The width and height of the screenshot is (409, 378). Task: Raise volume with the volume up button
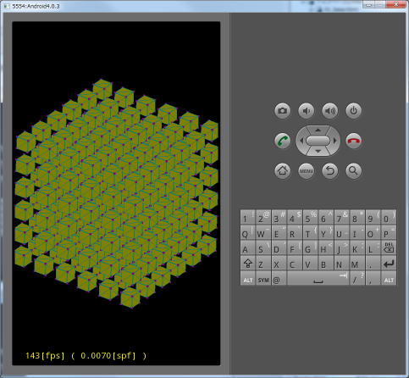tap(330, 110)
